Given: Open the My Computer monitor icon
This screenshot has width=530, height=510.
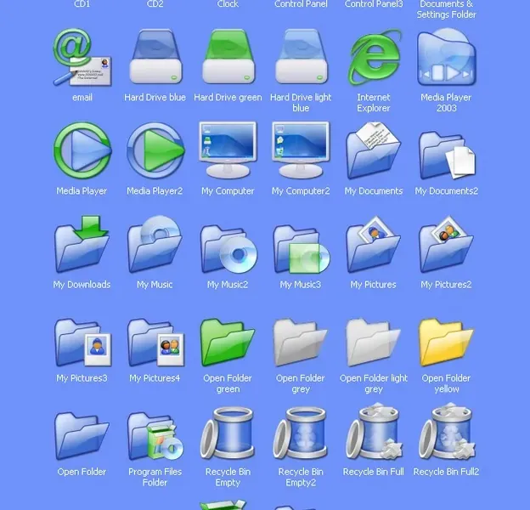Looking at the screenshot, I should (x=228, y=150).
